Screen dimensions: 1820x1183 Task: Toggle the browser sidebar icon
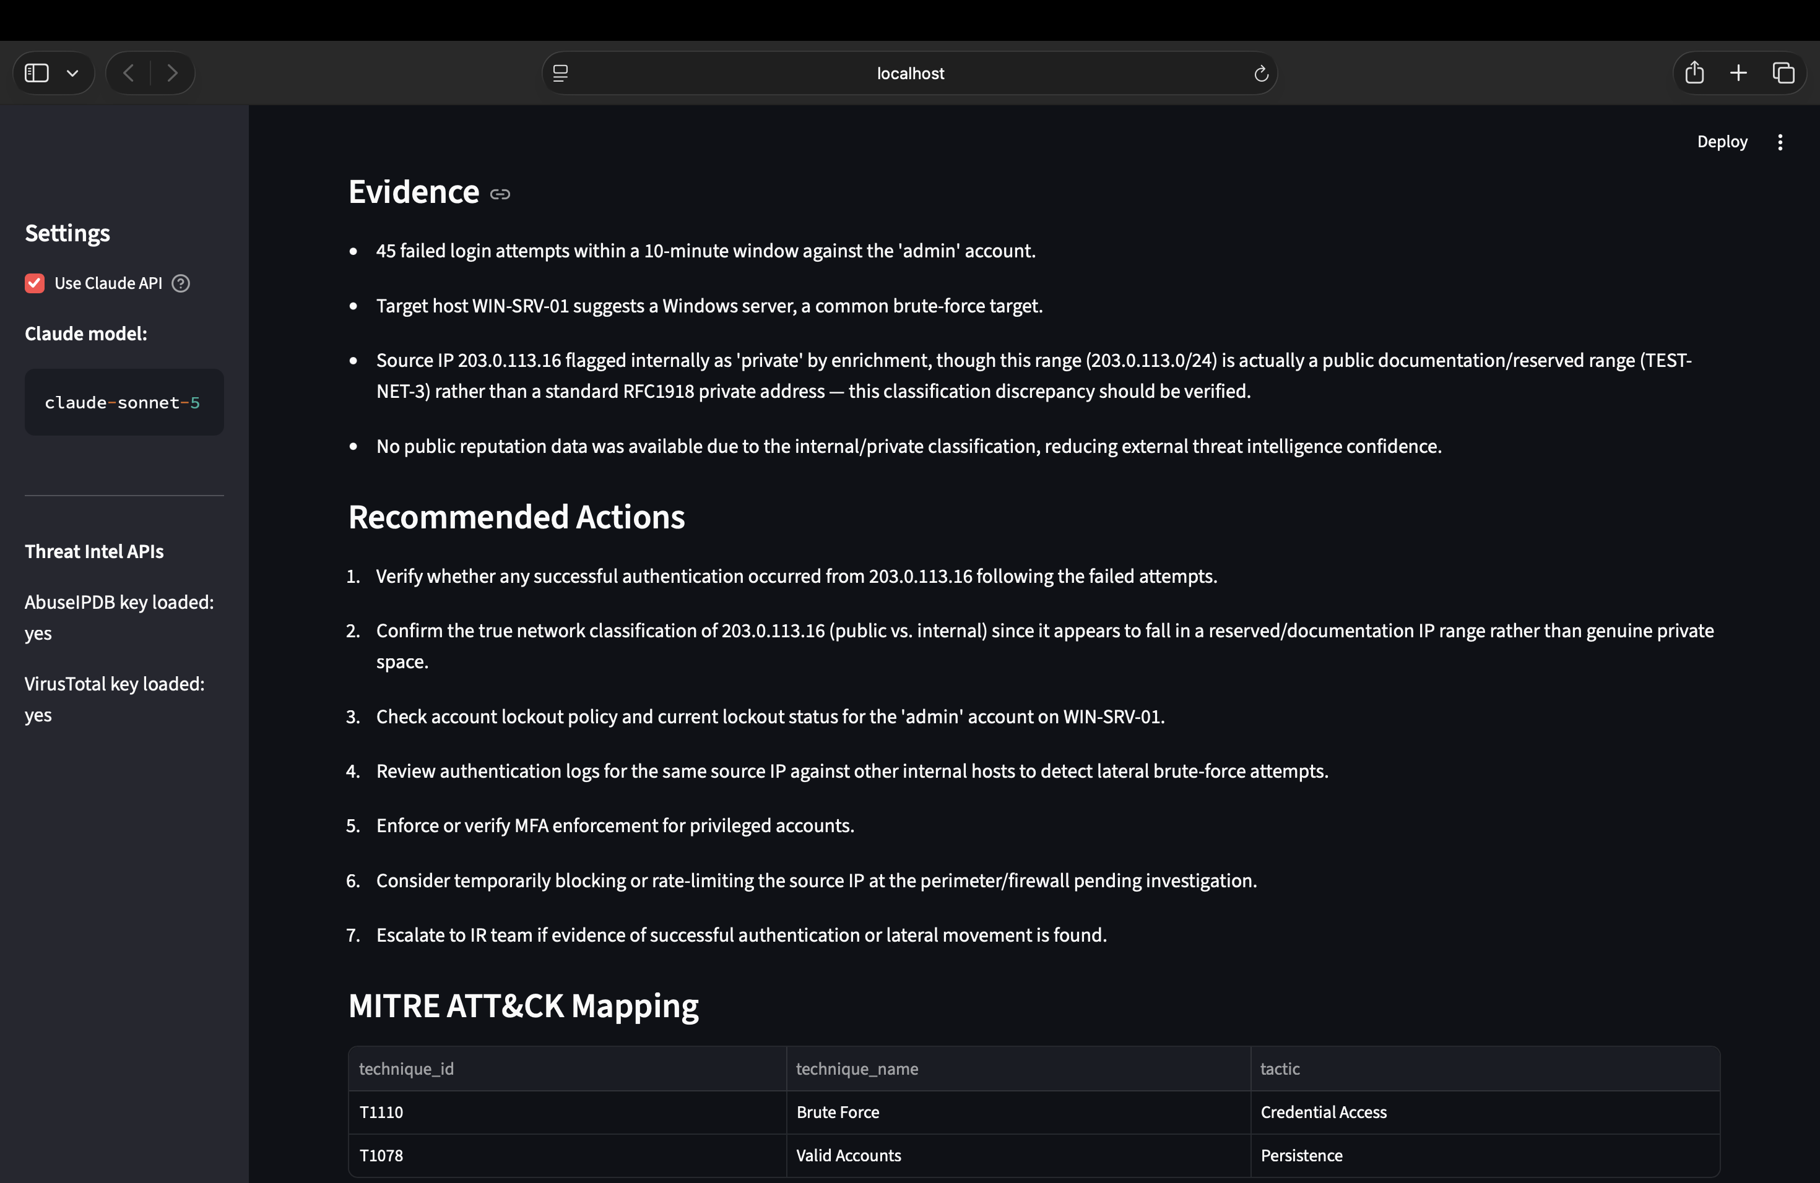37,74
